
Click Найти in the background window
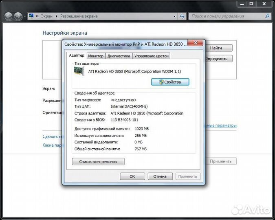[218, 48]
